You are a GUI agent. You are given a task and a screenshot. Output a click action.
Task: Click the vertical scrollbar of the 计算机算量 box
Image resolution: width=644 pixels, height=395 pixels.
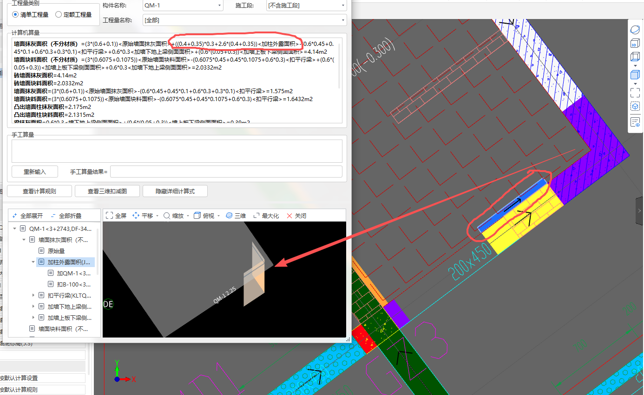pyautogui.click(x=339, y=65)
